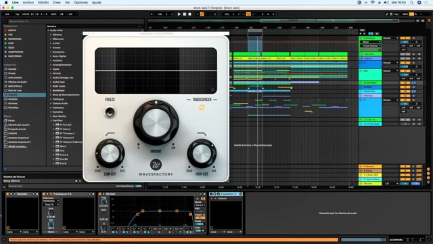Click the Añadir carpeta link
Screen dimensions: 433x244
18,146
